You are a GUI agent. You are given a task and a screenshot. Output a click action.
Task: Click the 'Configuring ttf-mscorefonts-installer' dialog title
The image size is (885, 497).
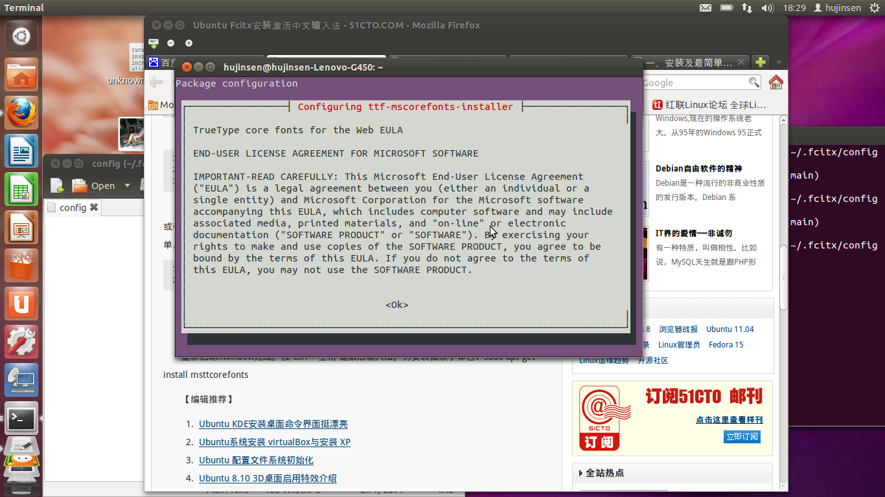coord(406,107)
